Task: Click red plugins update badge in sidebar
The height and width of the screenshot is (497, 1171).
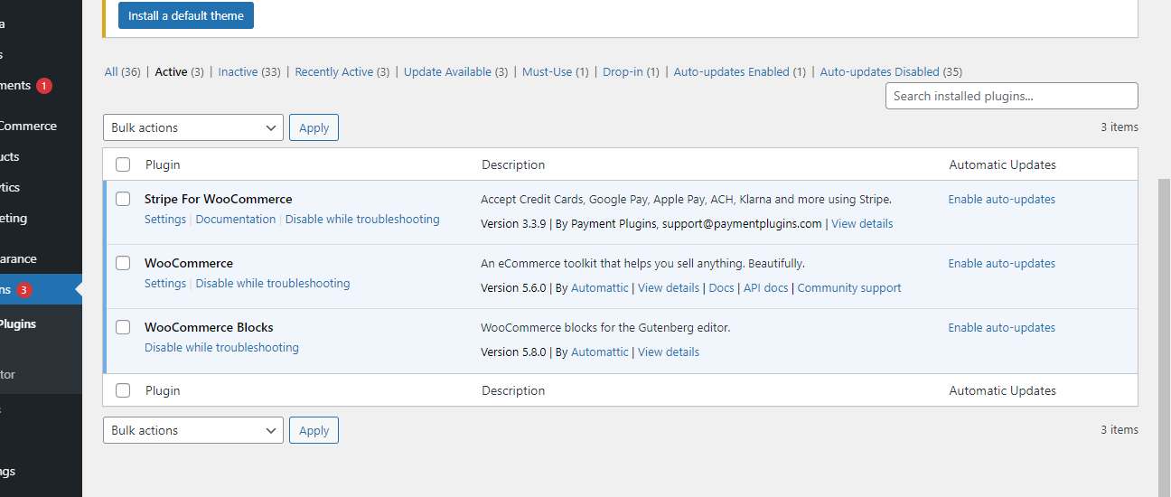Action: [24, 290]
